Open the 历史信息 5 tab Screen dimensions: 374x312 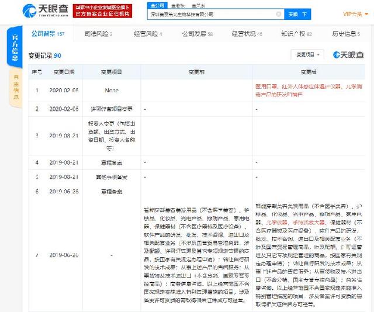(346, 34)
